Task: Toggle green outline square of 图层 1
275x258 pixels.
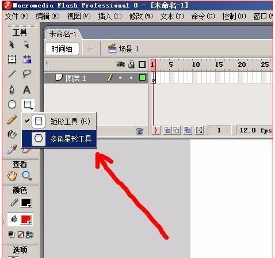Action: (142, 78)
